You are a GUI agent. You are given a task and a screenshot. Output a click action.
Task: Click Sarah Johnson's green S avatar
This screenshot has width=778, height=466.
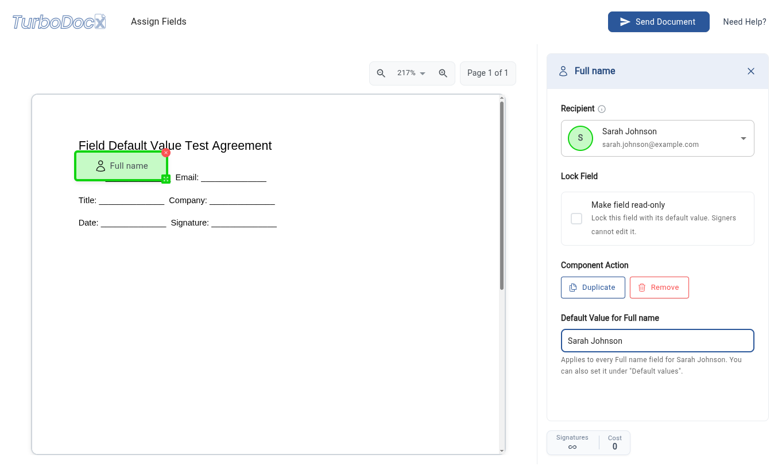pos(580,138)
